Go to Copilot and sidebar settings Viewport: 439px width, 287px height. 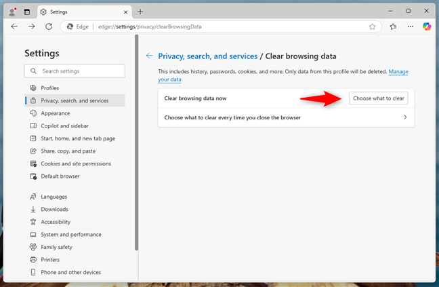(x=75, y=126)
